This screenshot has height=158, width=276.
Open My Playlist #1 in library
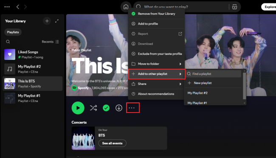coord(33,98)
